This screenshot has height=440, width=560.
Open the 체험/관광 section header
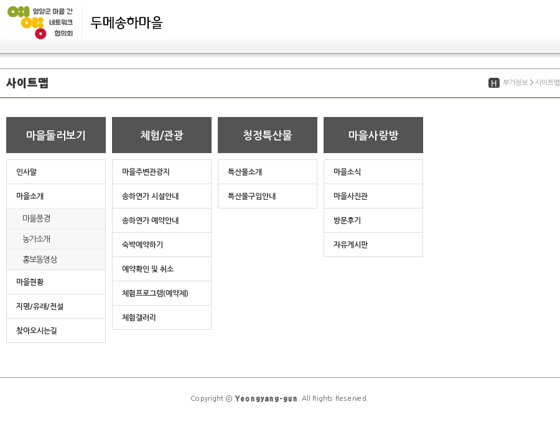point(162,135)
